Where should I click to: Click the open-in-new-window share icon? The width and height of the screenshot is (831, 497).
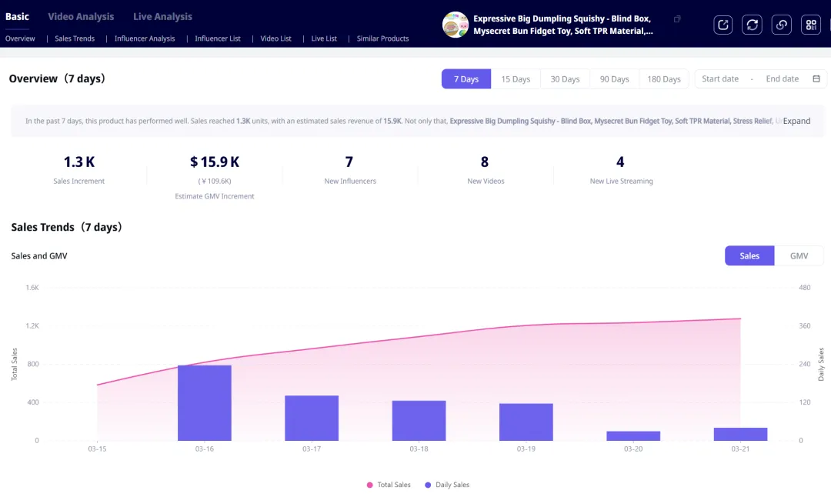click(x=723, y=25)
